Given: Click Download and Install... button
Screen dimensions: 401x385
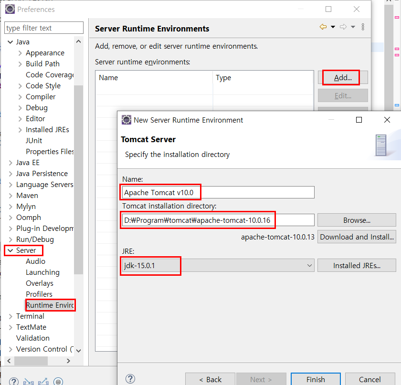Looking at the screenshot, I should point(357,237).
